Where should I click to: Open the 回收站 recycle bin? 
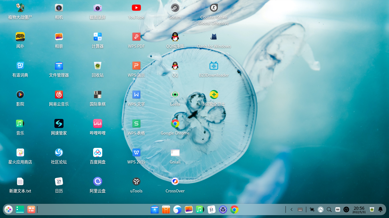97,66
